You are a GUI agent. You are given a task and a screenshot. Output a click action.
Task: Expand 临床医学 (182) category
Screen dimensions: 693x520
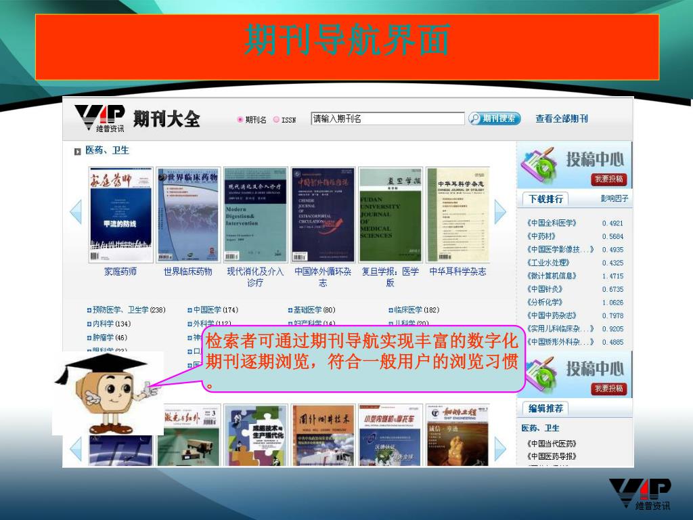[x=413, y=310]
